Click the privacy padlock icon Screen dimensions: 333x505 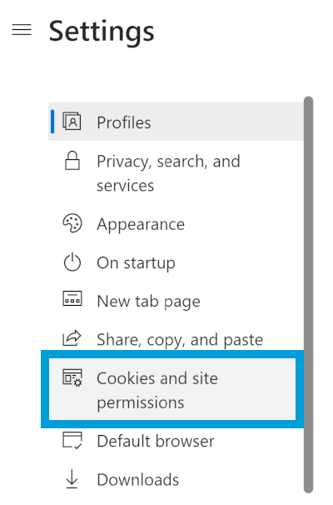coord(72,160)
